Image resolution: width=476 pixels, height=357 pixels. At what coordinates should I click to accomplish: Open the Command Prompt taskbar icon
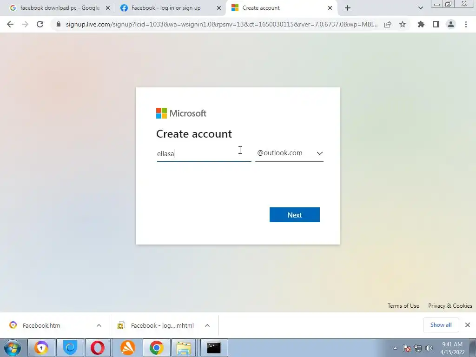tap(214, 348)
